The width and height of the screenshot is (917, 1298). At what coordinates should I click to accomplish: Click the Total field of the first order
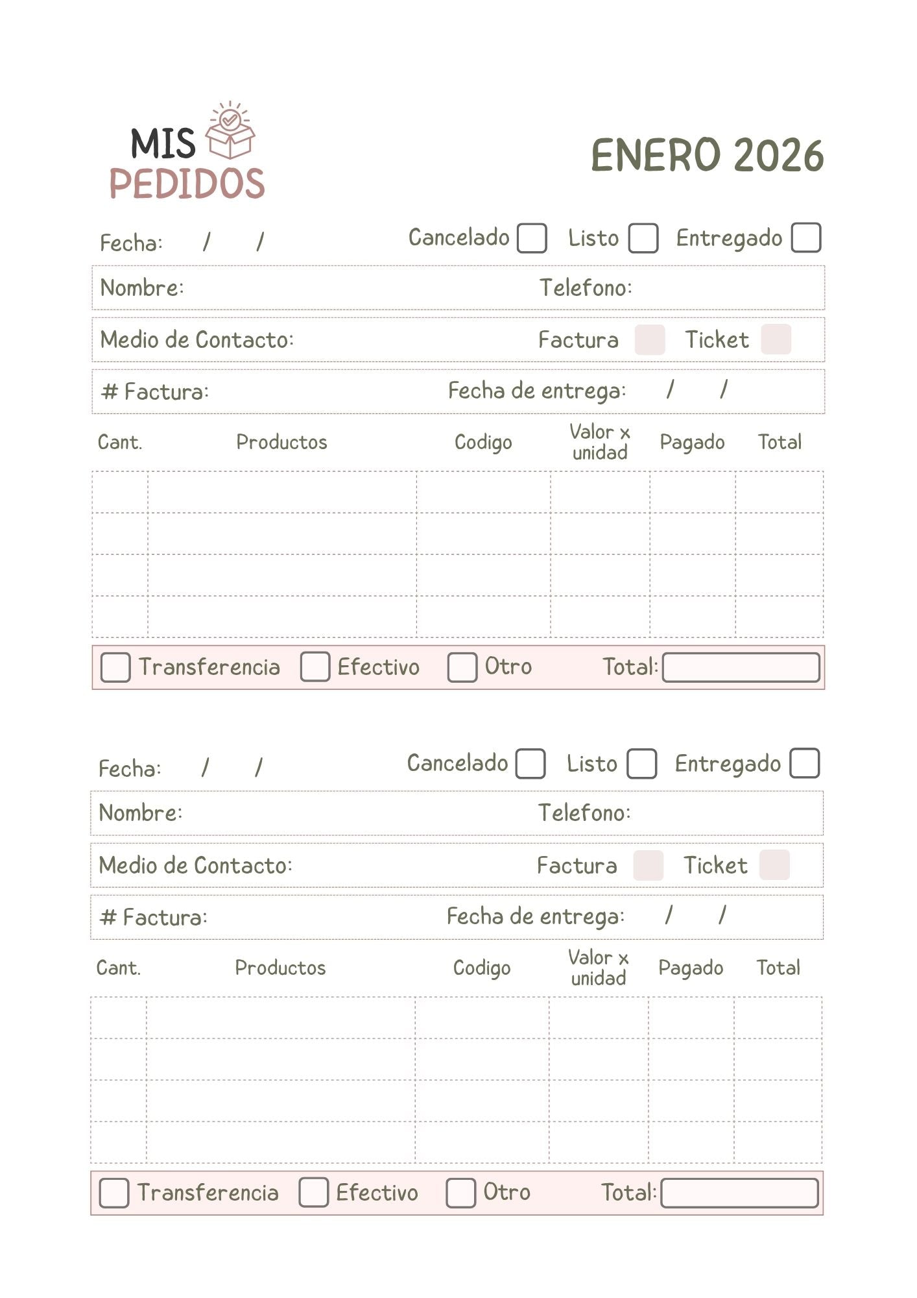point(741,668)
